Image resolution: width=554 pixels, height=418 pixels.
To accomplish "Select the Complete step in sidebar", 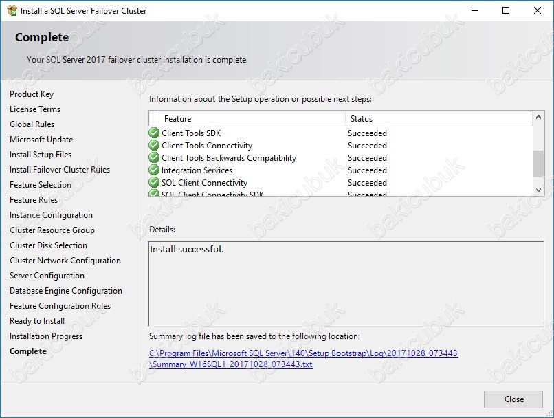I will tap(28, 351).
